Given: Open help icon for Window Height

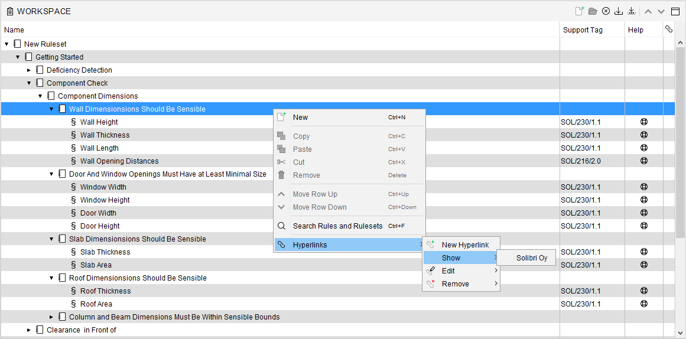Looking at the screenshot, I should tap(643, 200).
